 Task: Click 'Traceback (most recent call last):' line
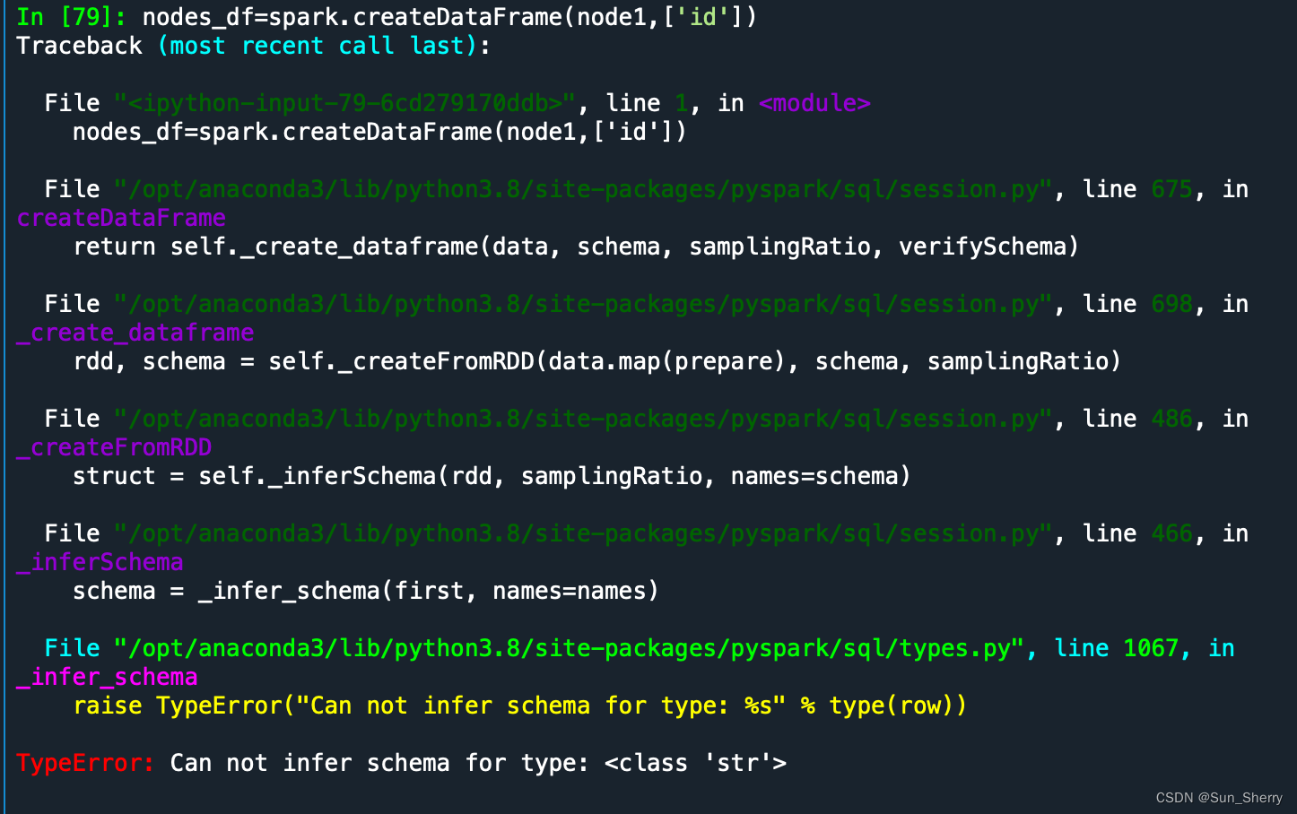(254, 46)
